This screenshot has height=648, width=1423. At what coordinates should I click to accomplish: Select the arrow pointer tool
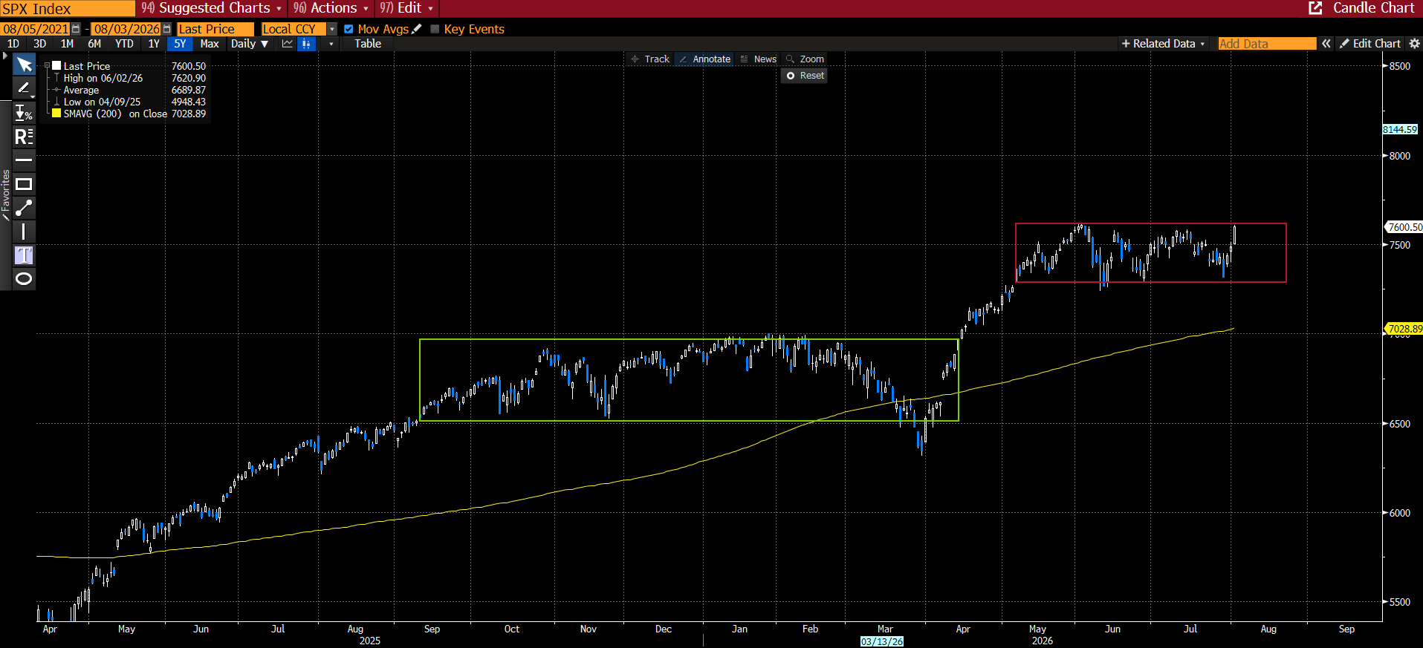click(24, 65)
